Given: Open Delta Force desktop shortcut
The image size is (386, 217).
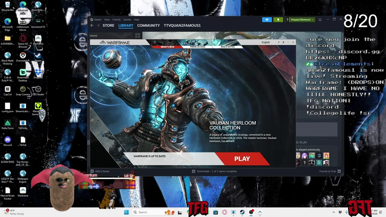Looking at the screenshot, I should point(8,124).
